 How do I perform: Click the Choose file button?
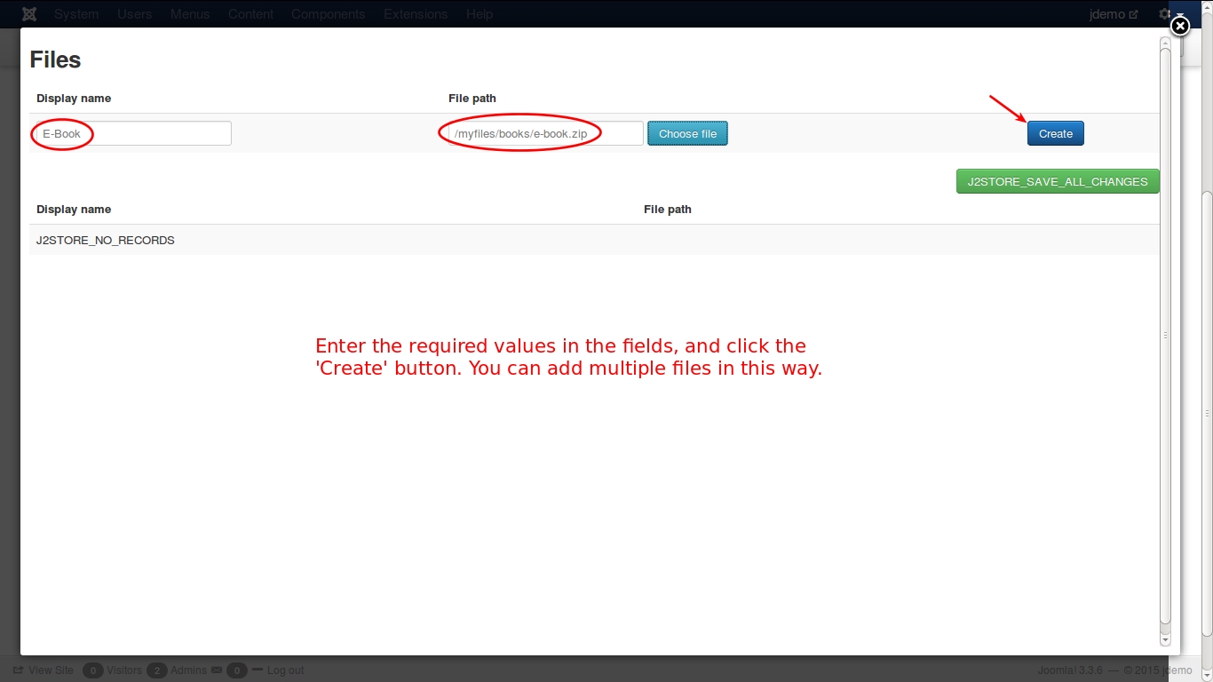coord(687,133)
